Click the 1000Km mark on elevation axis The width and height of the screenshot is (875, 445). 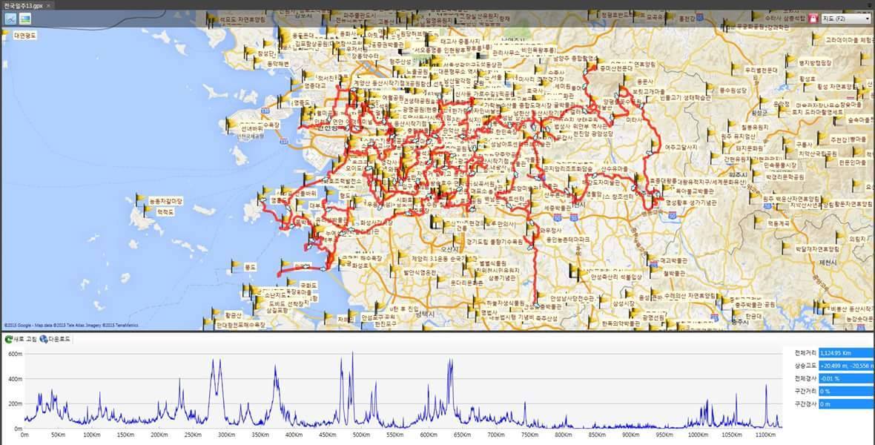point(696,435)
